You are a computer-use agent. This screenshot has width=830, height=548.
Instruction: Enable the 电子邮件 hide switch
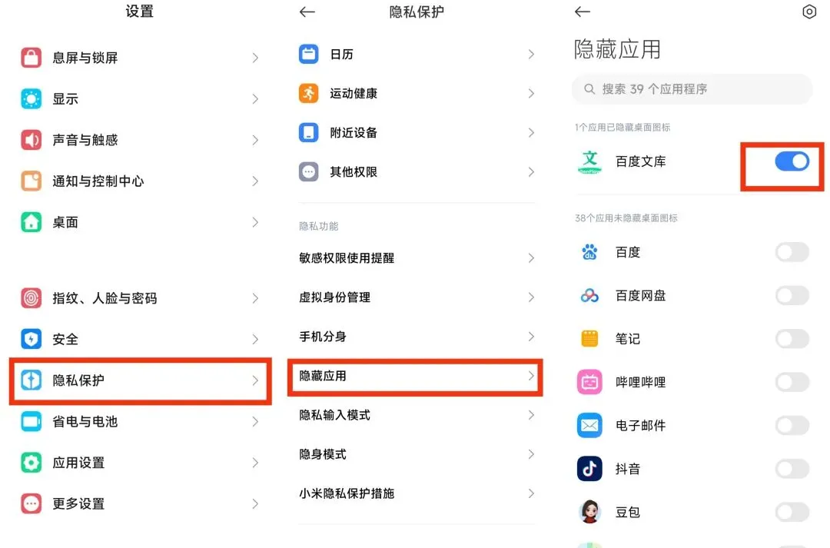[x=792, y=425]
